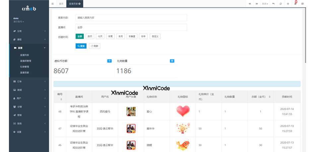Click the 刷新 button

[x=94, y=46]
